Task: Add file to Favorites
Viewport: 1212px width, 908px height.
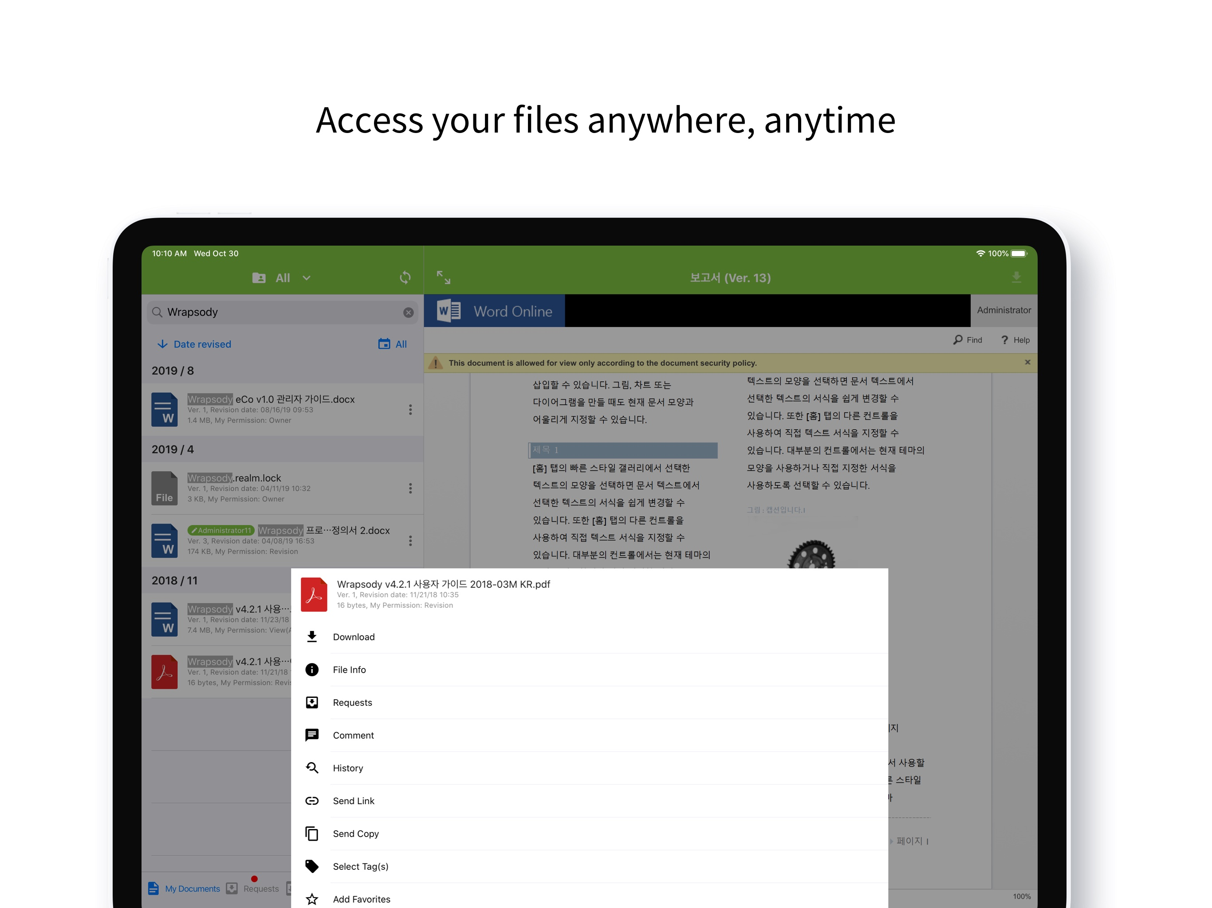Action: click(x=361, y=899)
